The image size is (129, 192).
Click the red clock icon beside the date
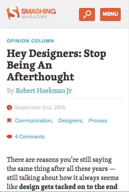coord(9,108)
